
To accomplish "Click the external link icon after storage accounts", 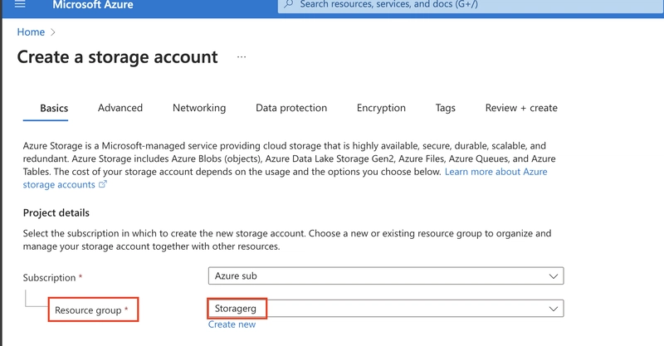I will 103,184.
